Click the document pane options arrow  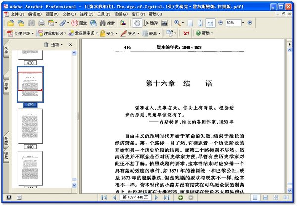[x=289, y=44]
